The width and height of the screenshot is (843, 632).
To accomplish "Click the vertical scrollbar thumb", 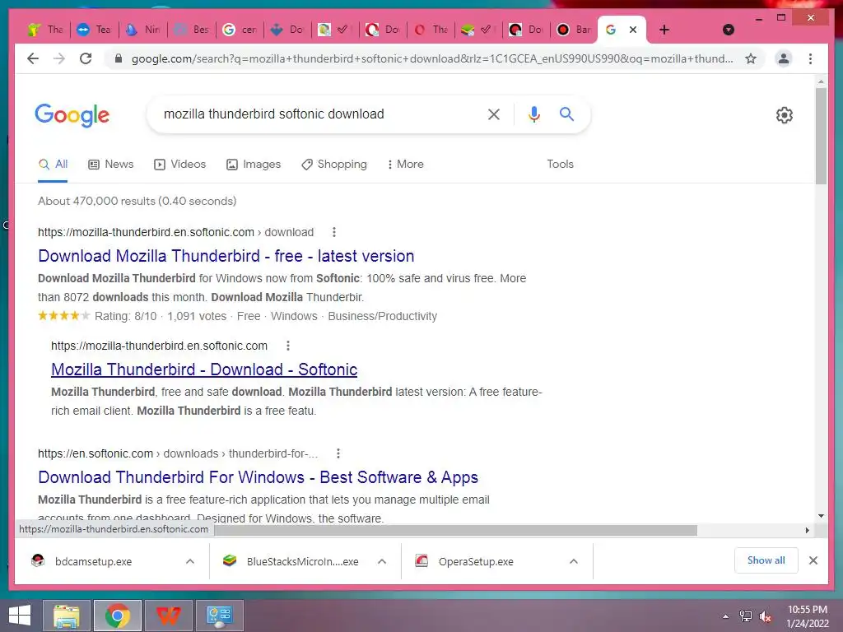I will click(821, 136).
